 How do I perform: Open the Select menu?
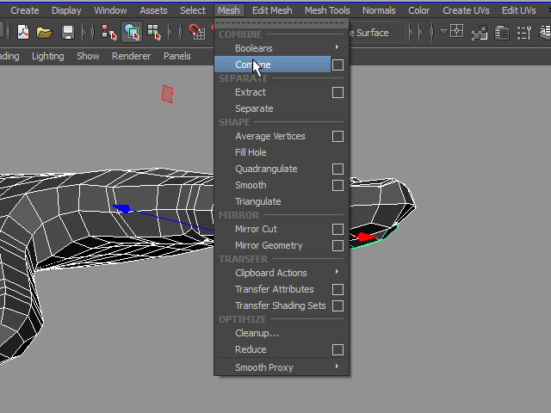point(193,10)
